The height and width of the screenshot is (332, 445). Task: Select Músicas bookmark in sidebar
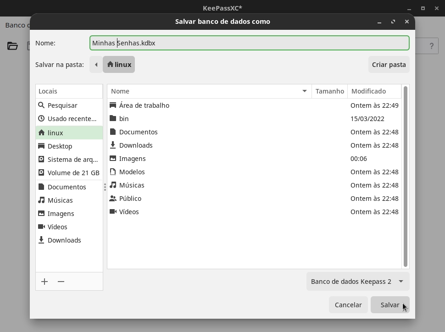pos(69,200)
